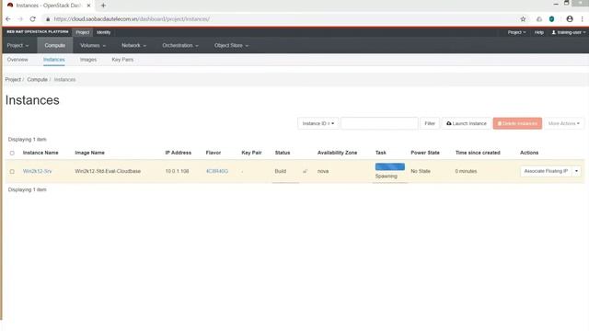Screen dimensions: 589x331
Task: Click the Compute breadcrumb link
Action: (x=37, y=80)
